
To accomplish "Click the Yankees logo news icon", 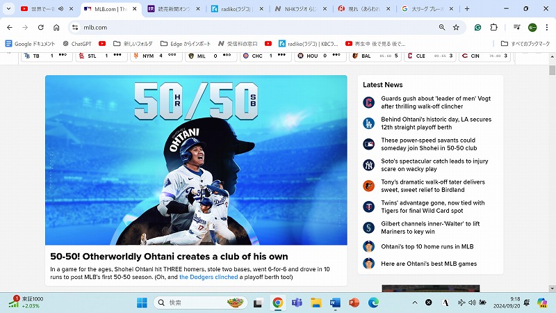I will pos(369,165).
